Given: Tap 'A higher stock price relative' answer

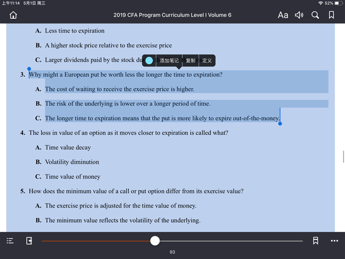Looking at the screenshot, I should (109, 45).
